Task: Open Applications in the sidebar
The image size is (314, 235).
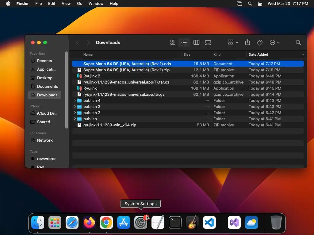Action: click(x=44, y=69)
